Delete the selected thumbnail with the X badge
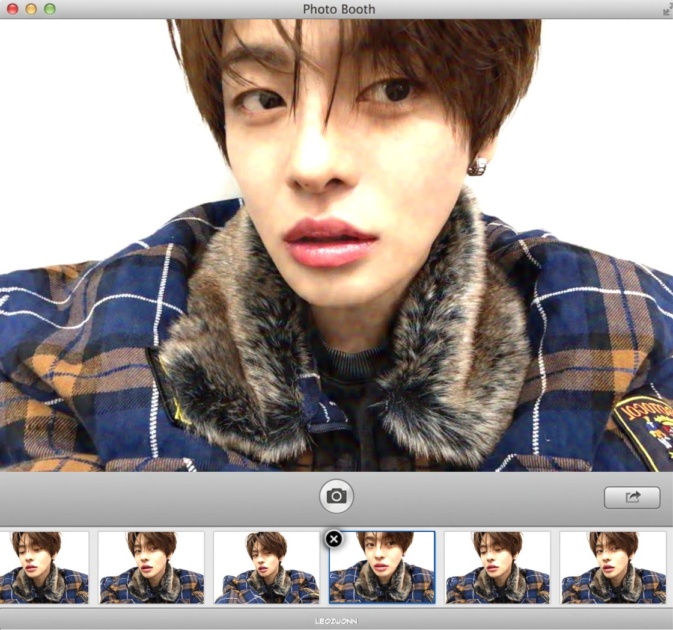This screenshot has width=673, height=630. (334, 539)
